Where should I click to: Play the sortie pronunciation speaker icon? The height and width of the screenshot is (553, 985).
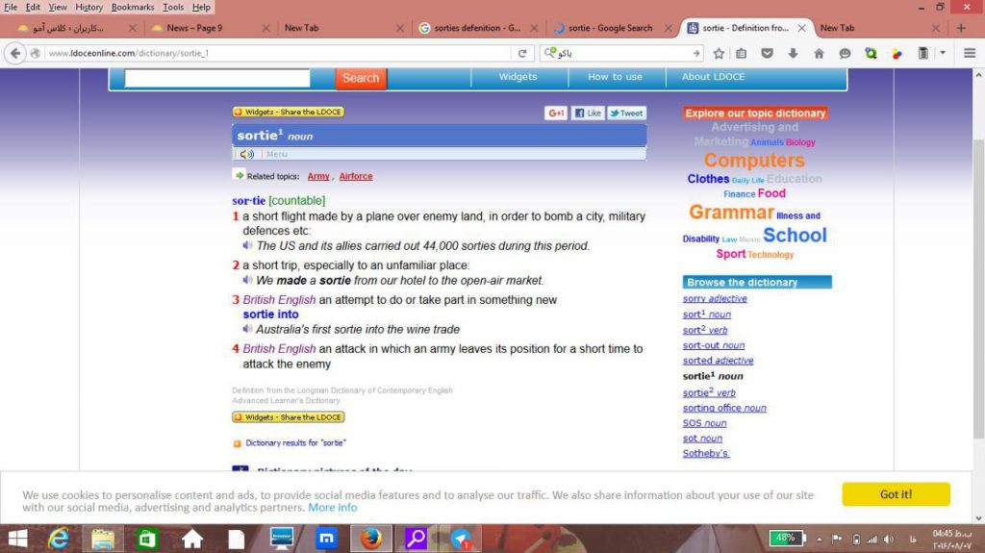pos(247,154)
